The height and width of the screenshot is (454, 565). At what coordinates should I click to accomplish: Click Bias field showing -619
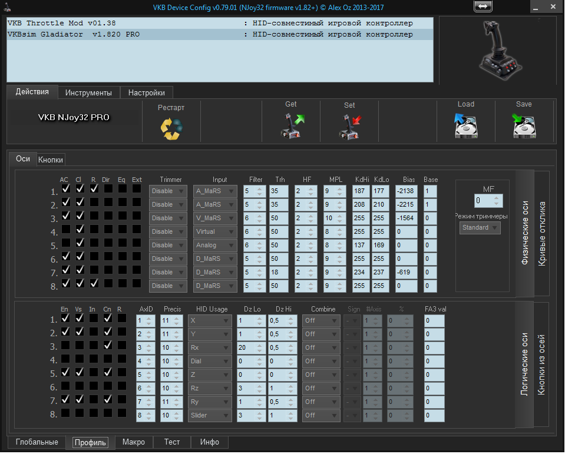click(406, 273)
